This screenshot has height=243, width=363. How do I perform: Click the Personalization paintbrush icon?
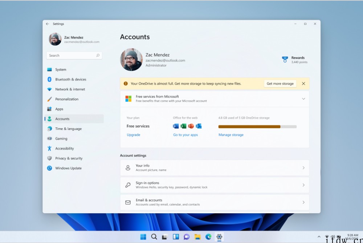pyautogui.click(x=49, y=99)
